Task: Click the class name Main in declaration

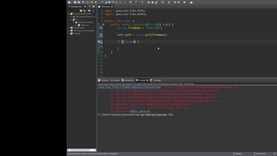Action: click(x=128, y=21)
